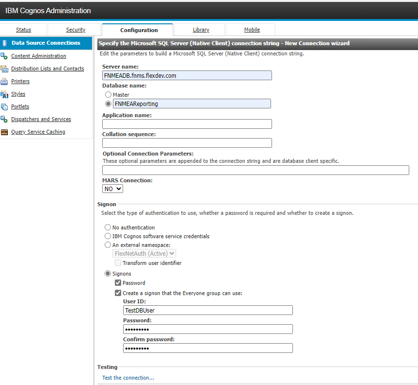The image size is (418, 385).
Task: Click the User ID field containing TestDBUser
Action: tap(208, 310)
